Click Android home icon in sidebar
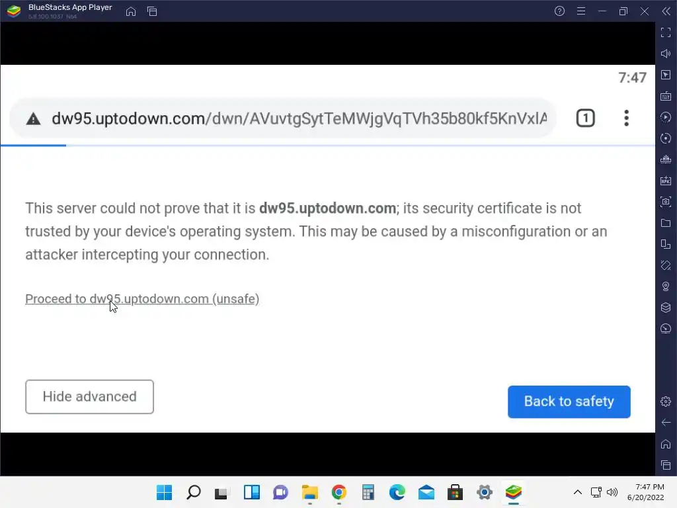Viewport: 677px width, 508px height. point(666,444)
